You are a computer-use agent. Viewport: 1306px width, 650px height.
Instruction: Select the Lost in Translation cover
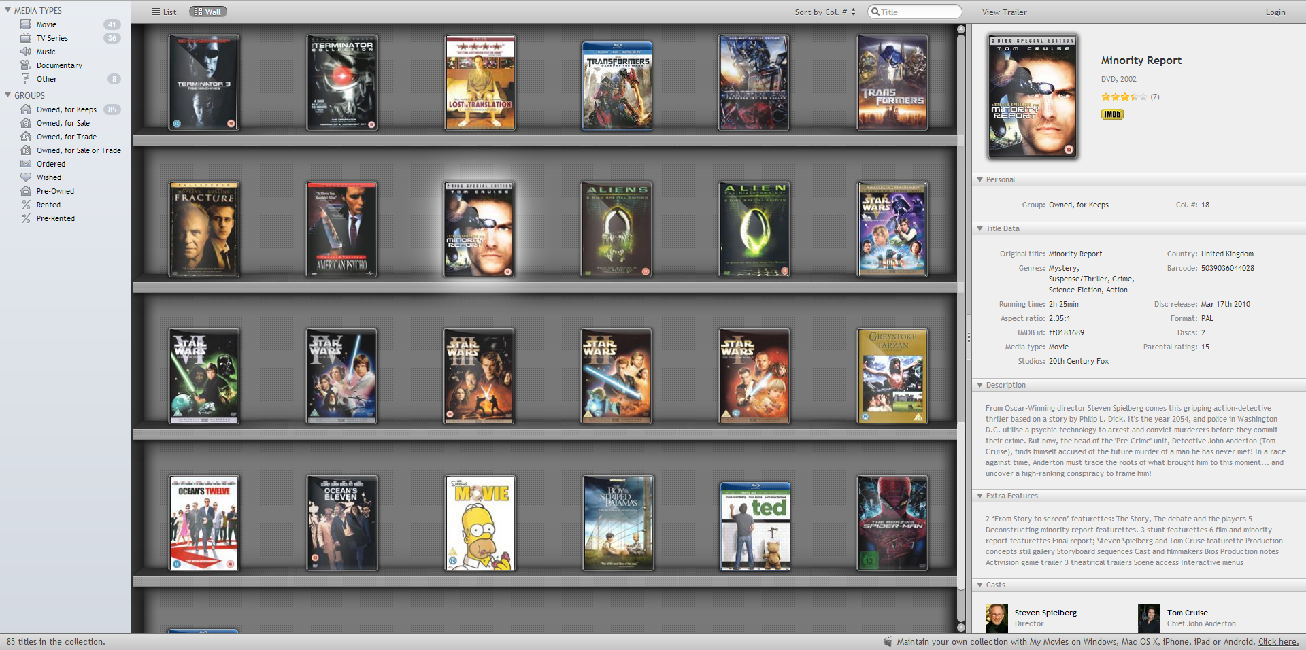pyautogui.click(x=480, y=82)
